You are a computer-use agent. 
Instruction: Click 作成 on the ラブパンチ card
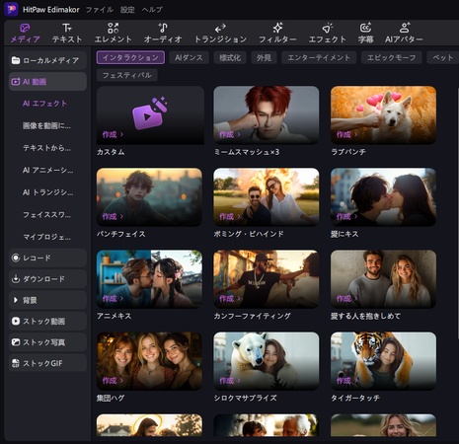coord(346,134)
